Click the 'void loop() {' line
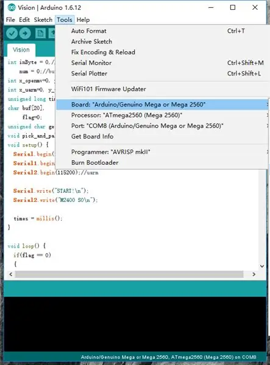Screen dimensions: 270x365 (x=27, y=246)
